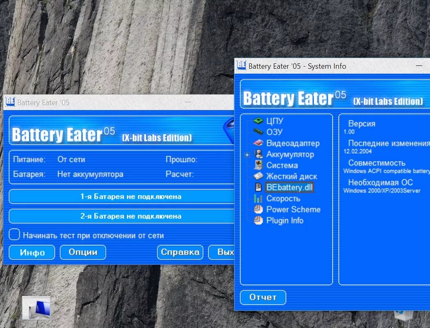Screen dimensions: 430x328
Task: Click the Battery Eater '05 main window title
Action: tap(43, 103)
